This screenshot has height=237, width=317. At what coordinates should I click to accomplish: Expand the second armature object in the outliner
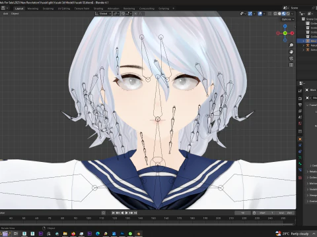304,45
